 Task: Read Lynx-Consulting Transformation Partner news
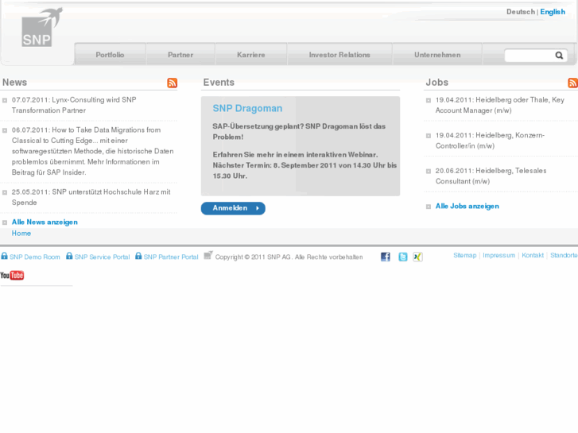[74, 105]
